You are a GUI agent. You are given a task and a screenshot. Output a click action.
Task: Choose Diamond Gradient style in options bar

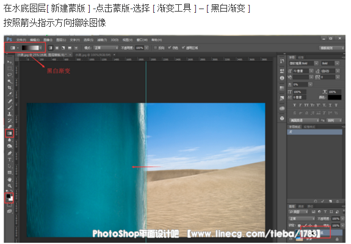(76, 48)
